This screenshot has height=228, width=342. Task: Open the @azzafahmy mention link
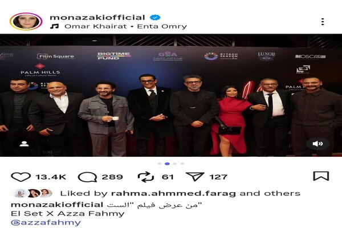(46, 222)
